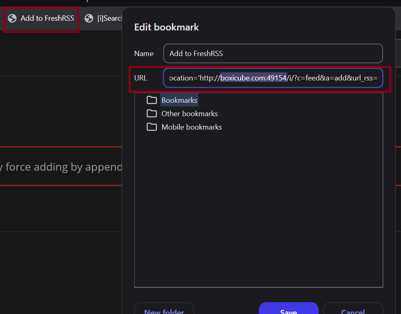
Task: Click the globe icon beside [i]Search bookmark
Action: [x=89, y=18]
